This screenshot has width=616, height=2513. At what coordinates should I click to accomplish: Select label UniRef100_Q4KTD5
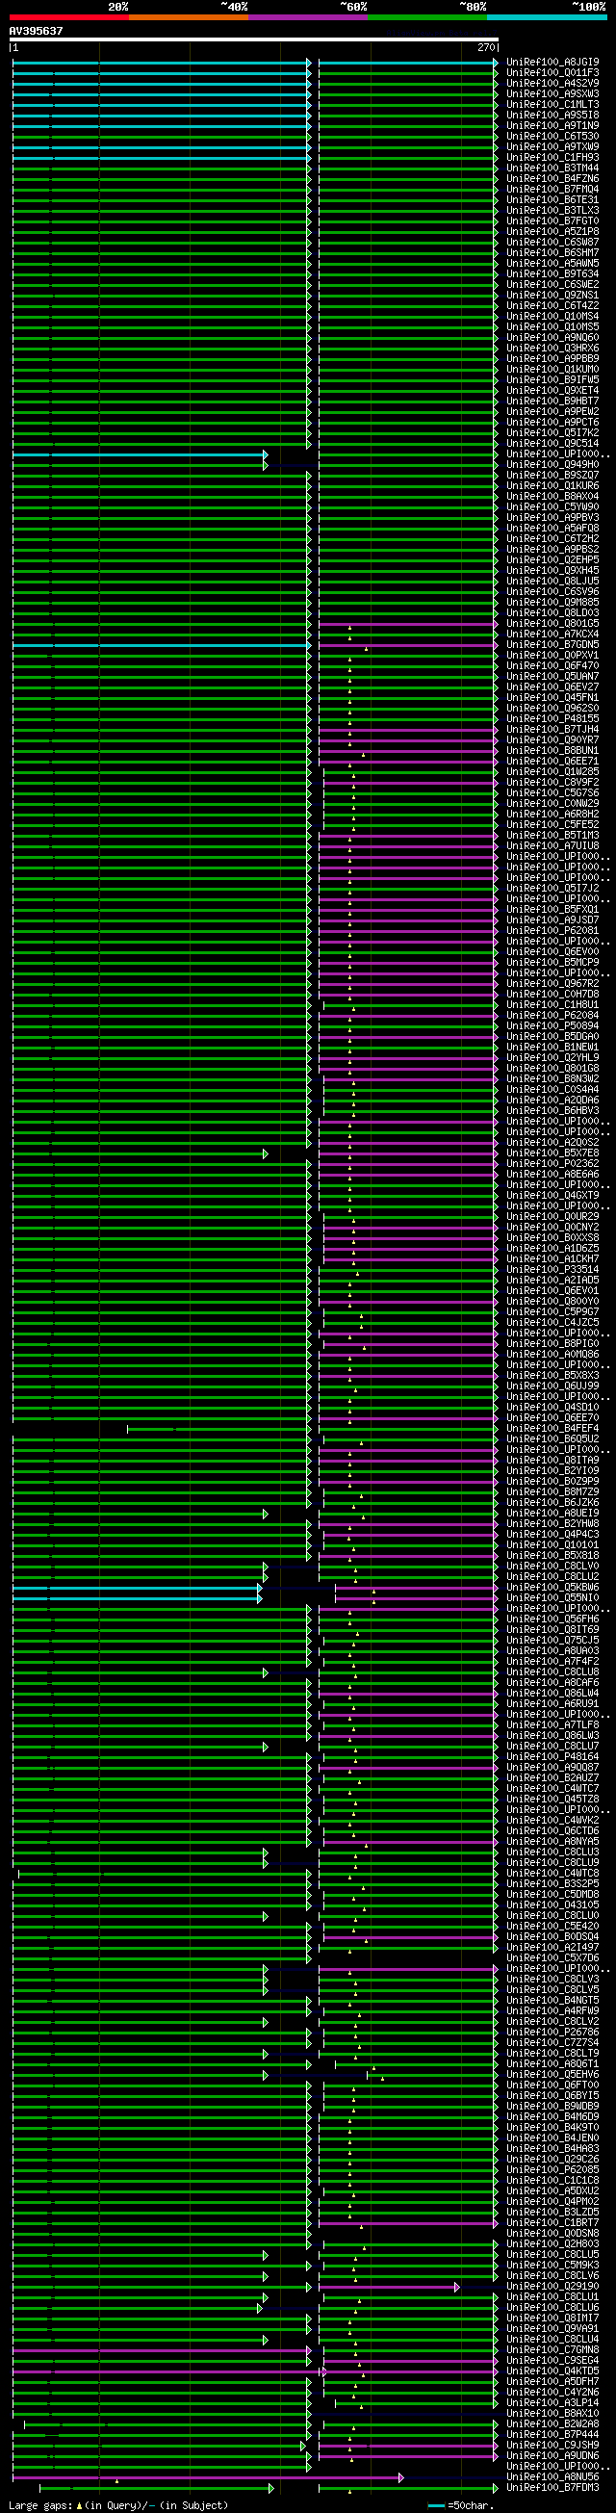point(552,2371)
